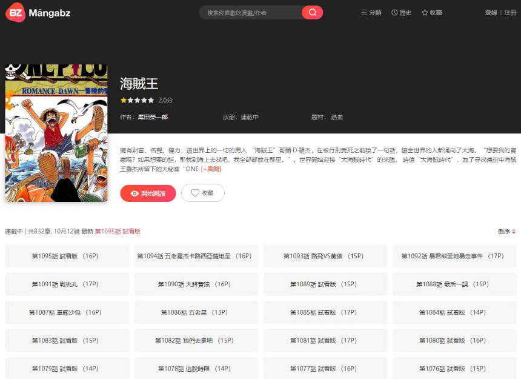Click the 2.0分 rating score

tap(165, 100)
